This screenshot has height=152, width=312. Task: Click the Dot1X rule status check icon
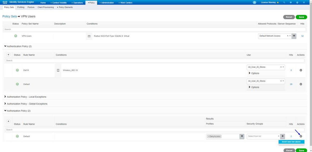(17, 70)
